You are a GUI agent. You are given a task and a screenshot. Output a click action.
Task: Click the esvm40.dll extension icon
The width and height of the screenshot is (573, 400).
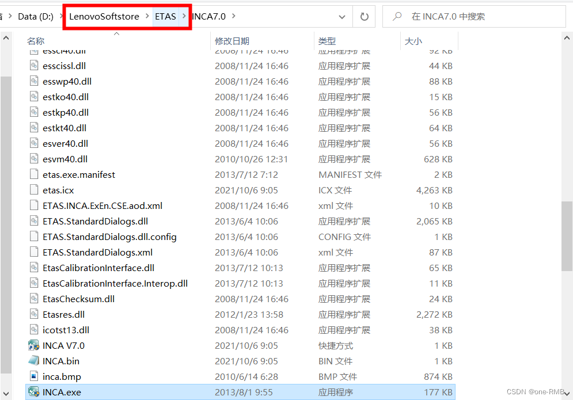tap(33, 159)
